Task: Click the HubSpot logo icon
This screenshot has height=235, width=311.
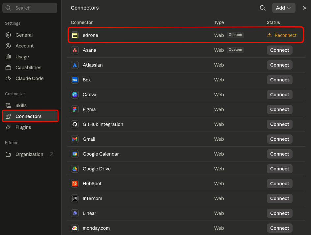Action: pos(75,184)
